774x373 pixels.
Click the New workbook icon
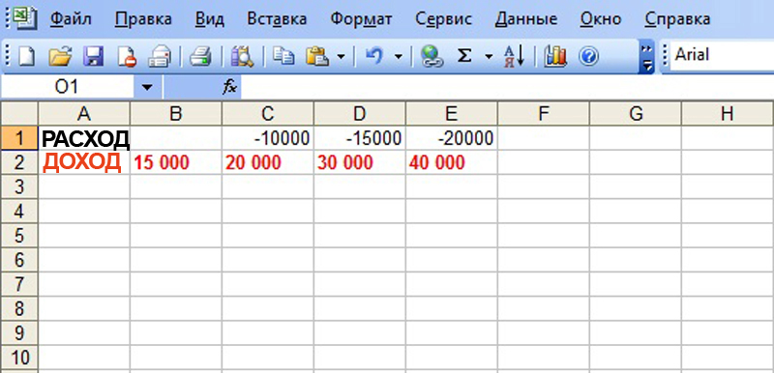click(27, 56)
